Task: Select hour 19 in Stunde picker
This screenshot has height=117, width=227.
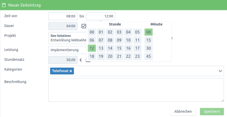Action: tap(101, 56)
